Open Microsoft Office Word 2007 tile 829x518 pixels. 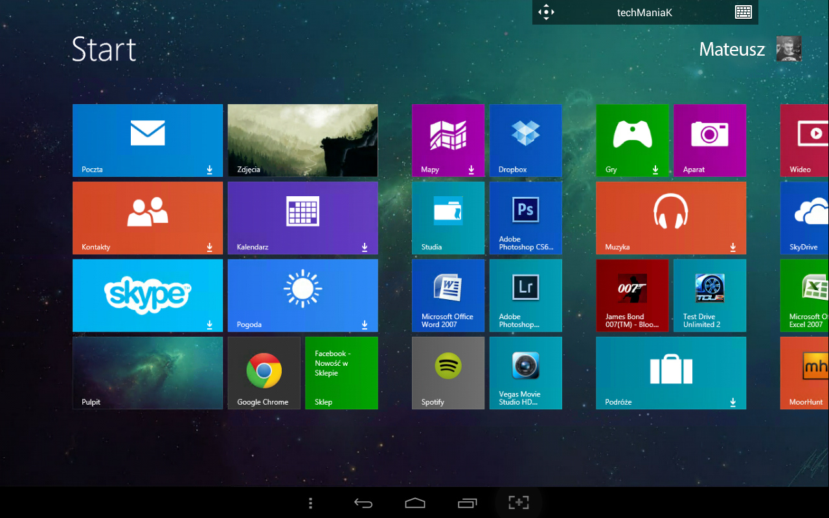point(448,295)
